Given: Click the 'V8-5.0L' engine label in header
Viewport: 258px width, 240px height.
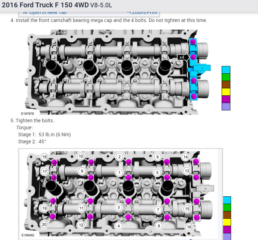Looking at the screenshot, I should (101, 5).
